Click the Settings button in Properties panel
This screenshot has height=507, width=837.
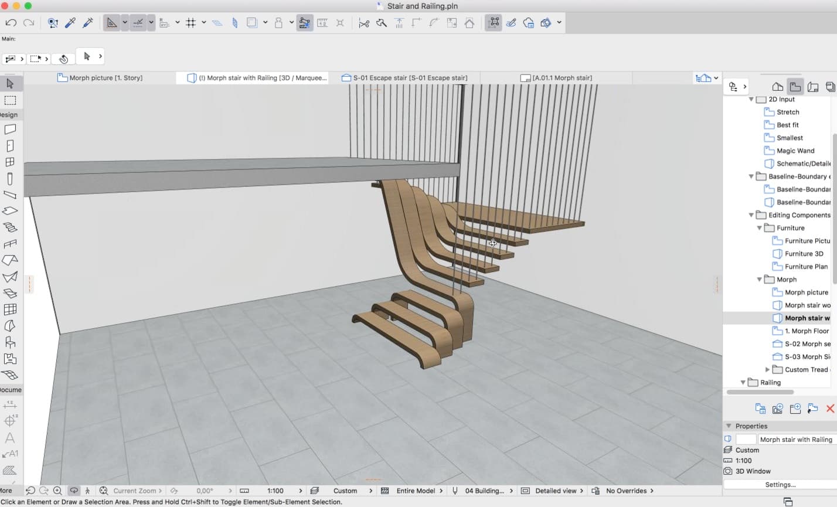click(x=780, y=485)
